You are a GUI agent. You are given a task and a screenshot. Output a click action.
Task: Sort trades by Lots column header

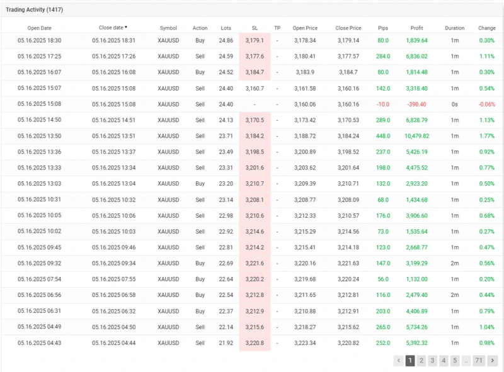pyautogui.click(x=226, y=28)
